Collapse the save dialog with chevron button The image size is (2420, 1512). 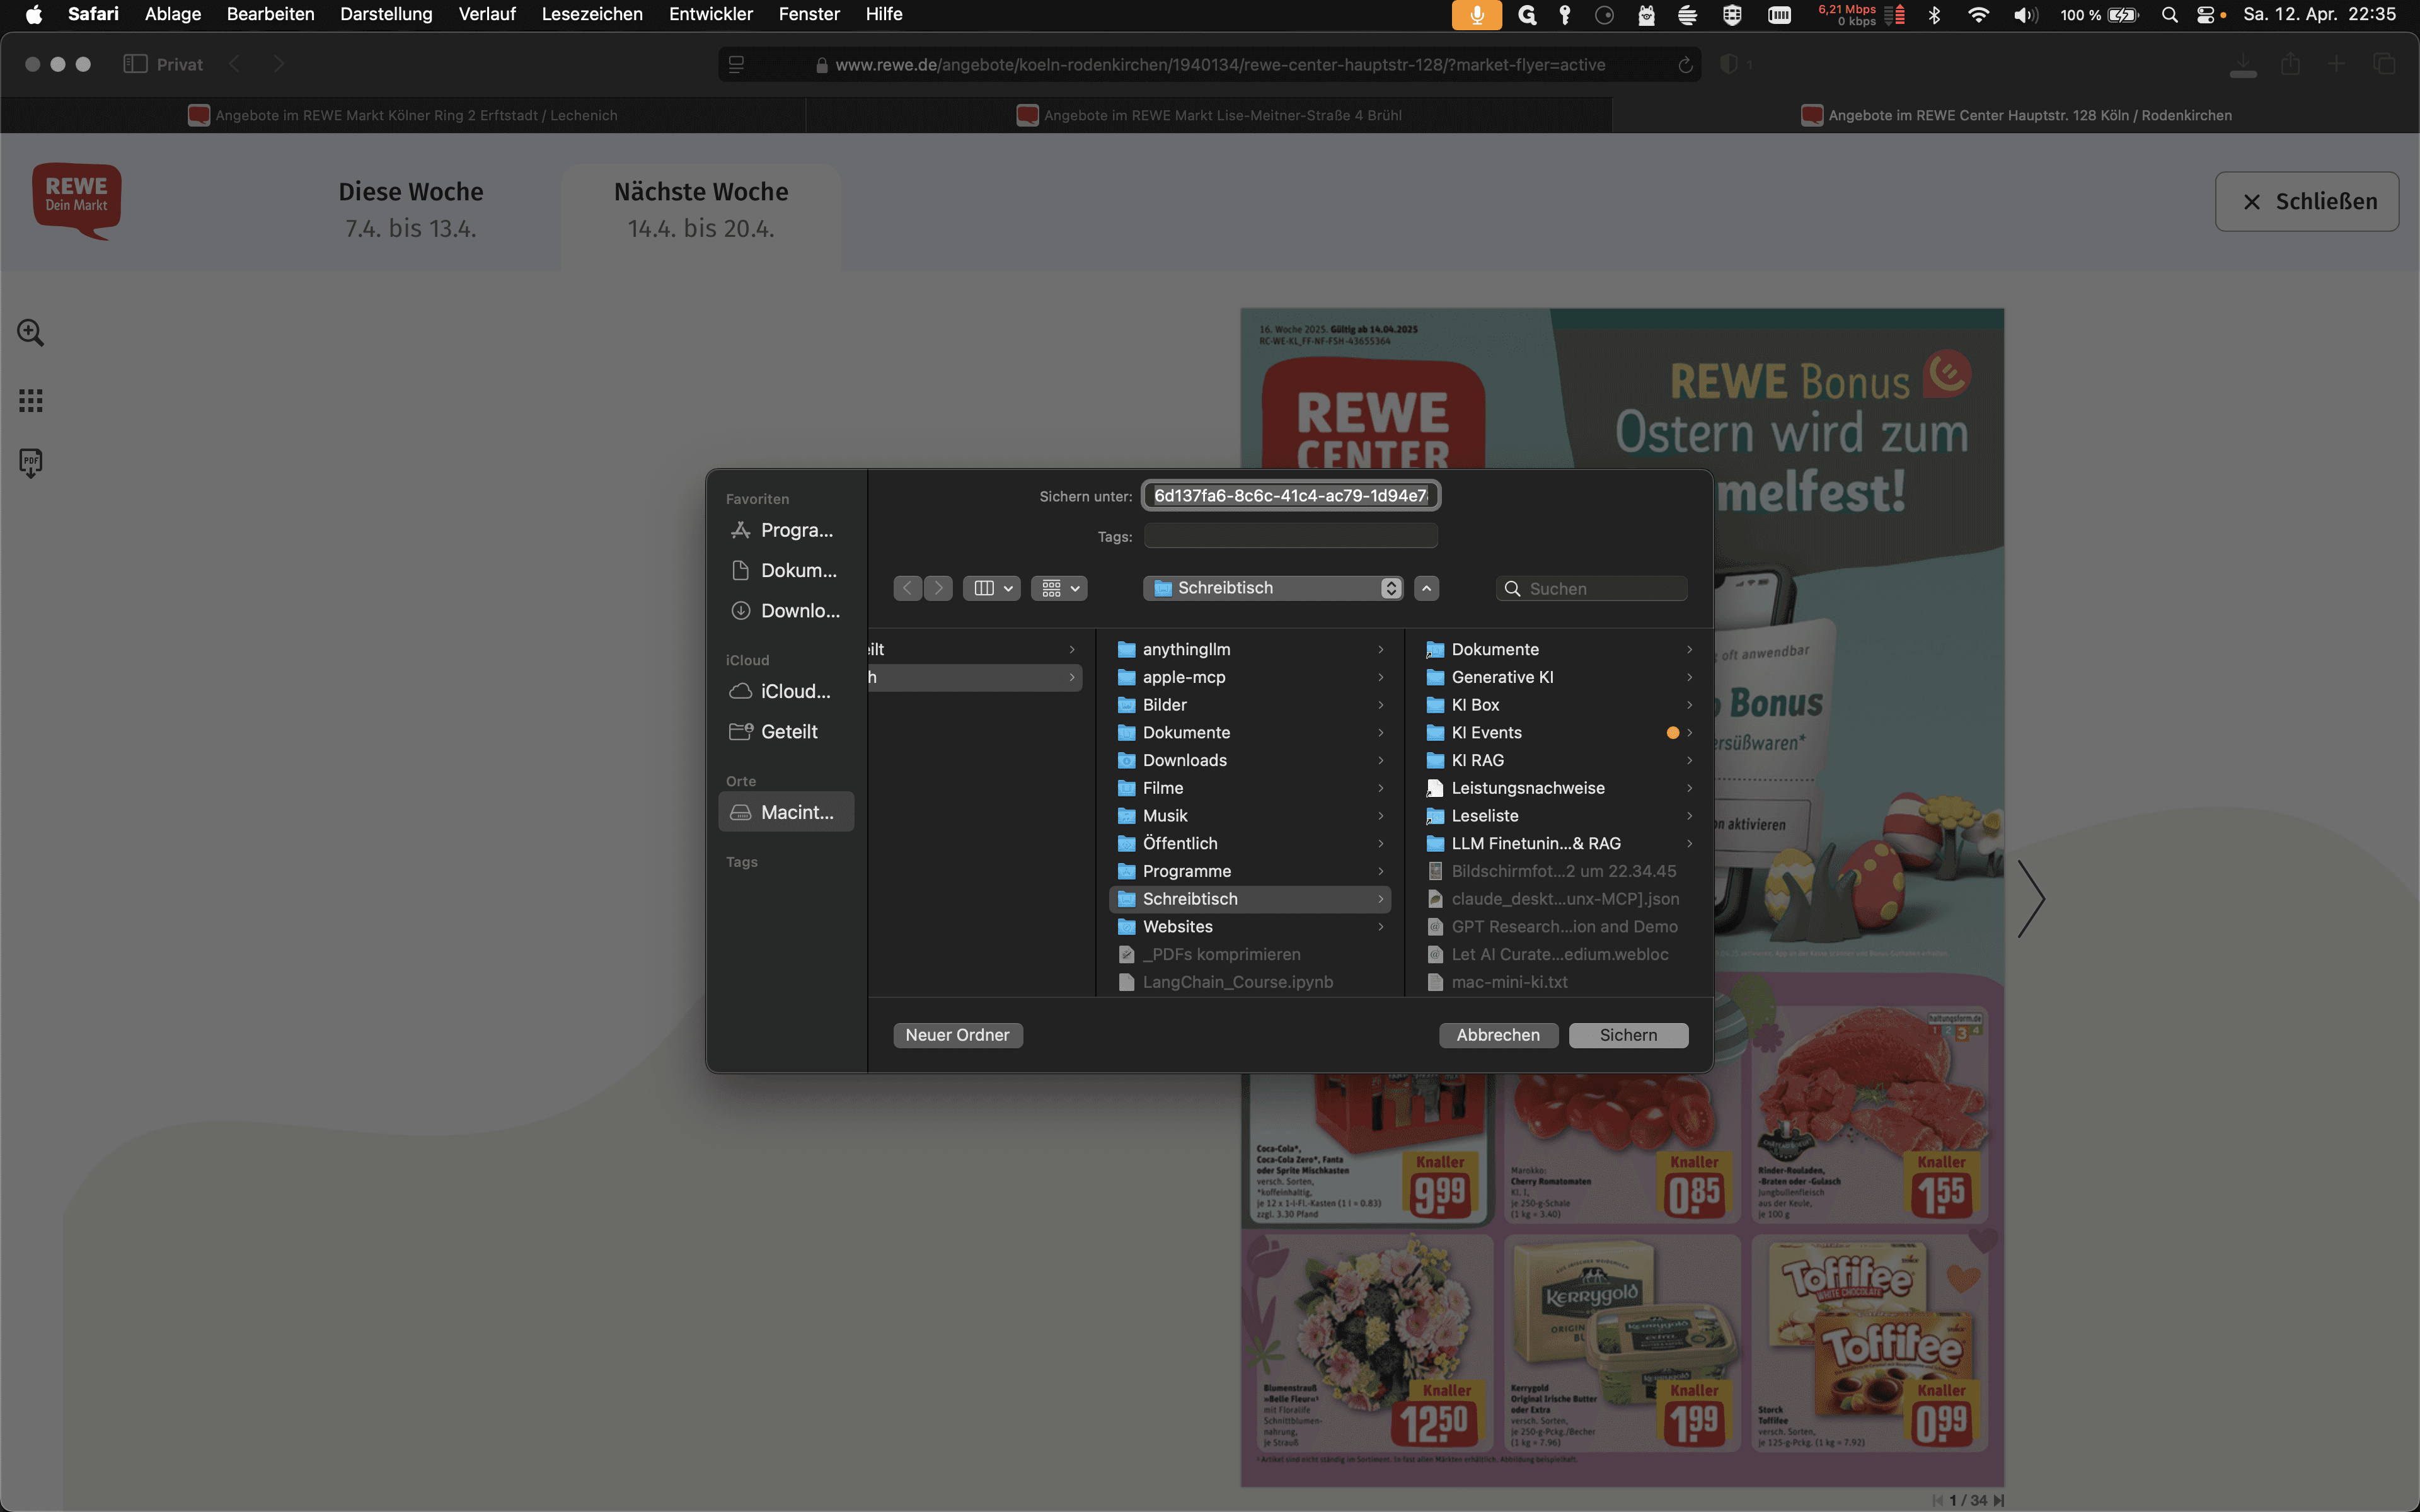1427,588
